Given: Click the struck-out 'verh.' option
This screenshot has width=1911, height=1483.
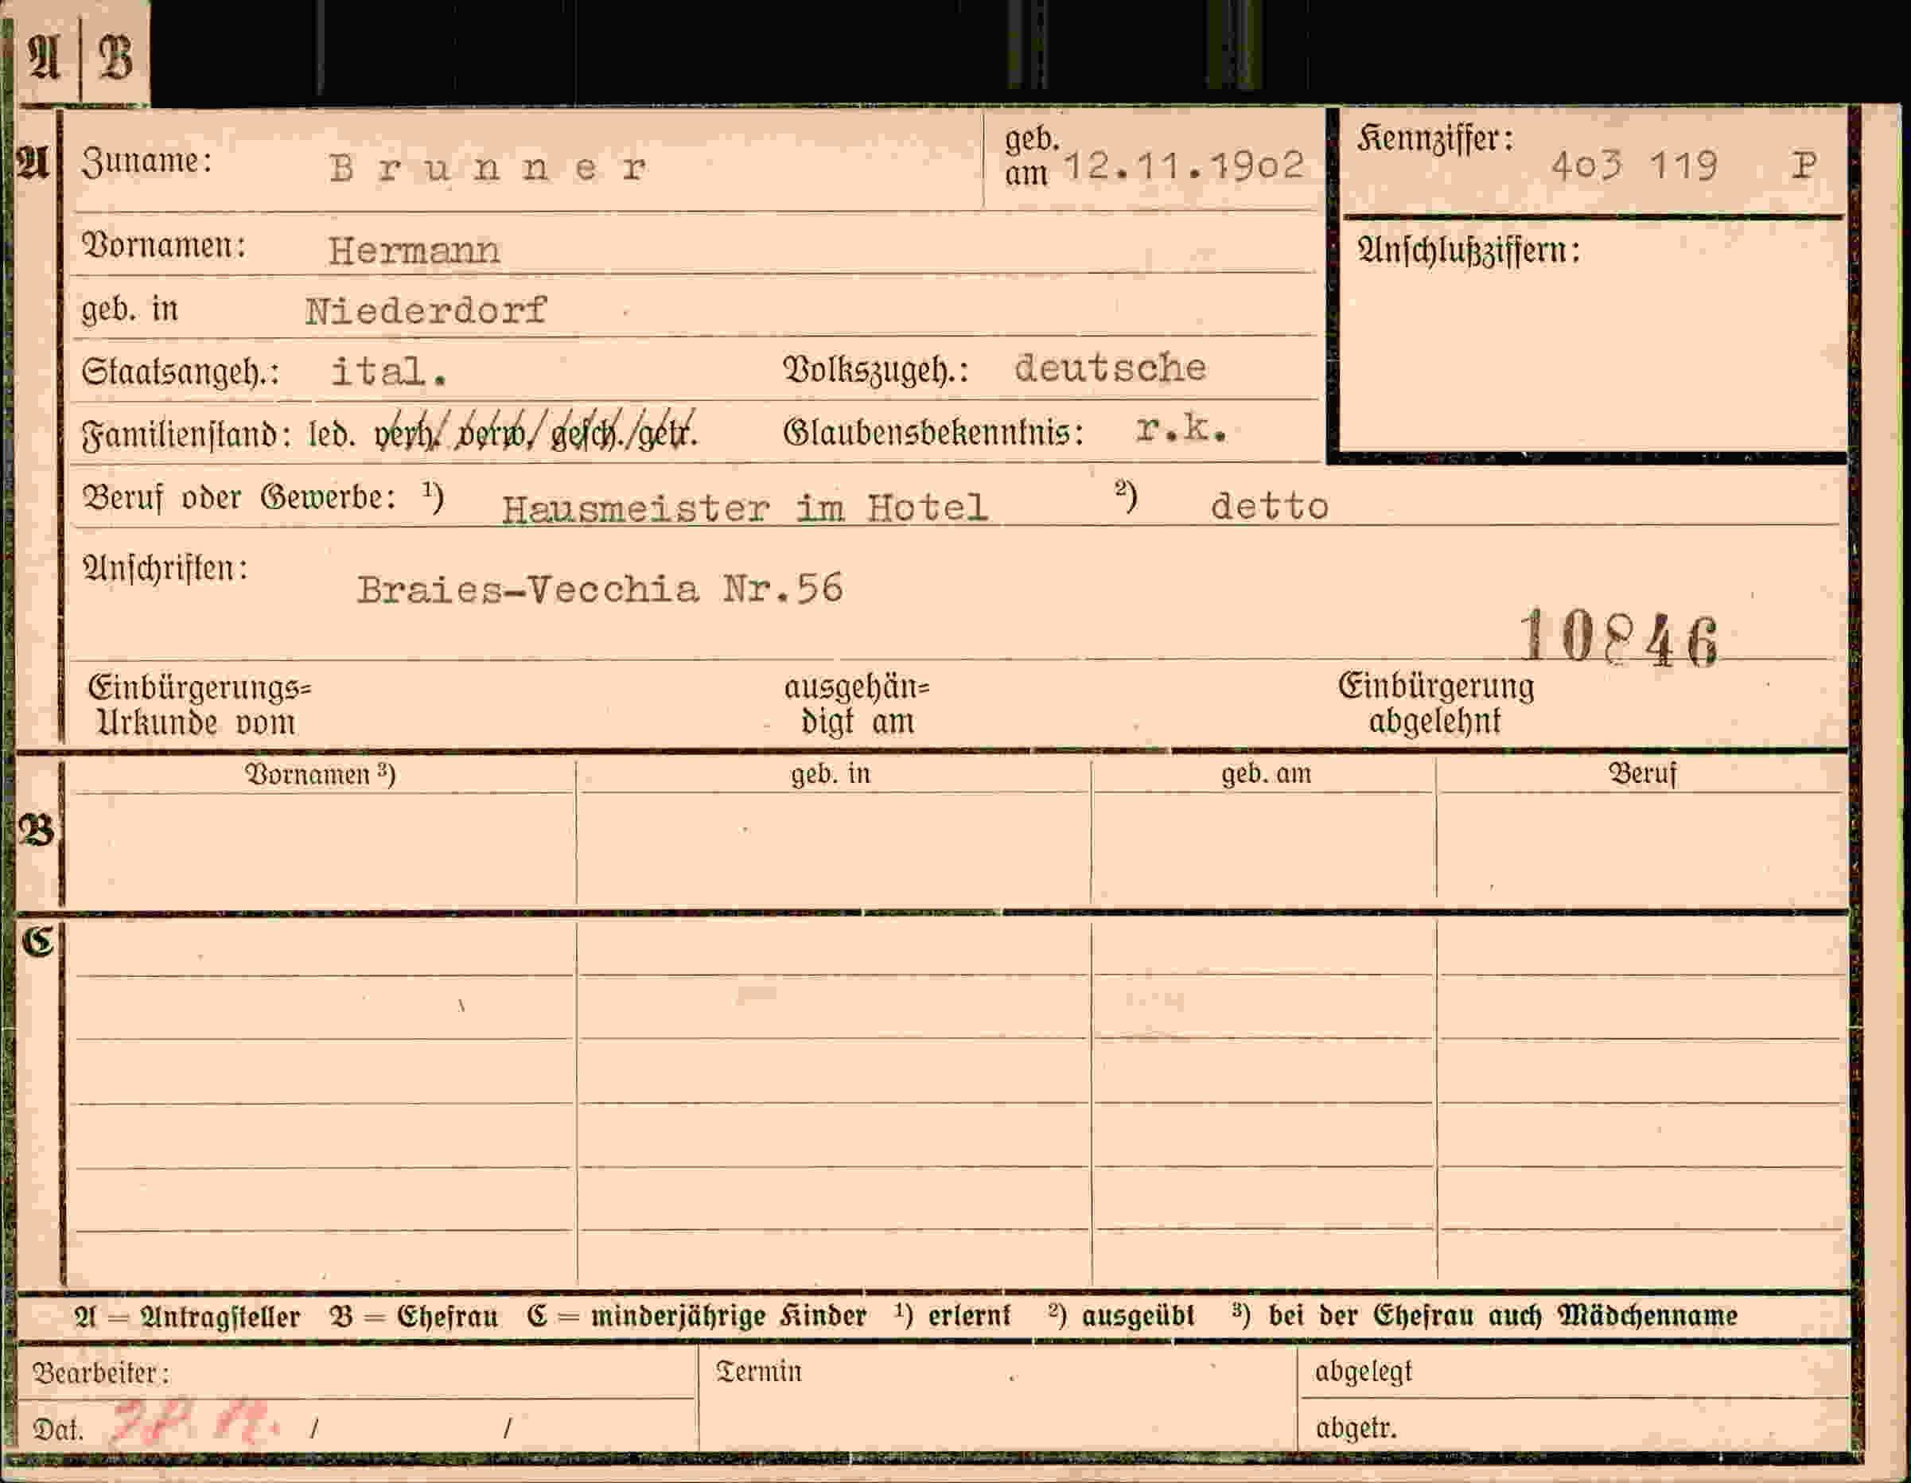Looking at the screenshot, I should pos(407,434).
